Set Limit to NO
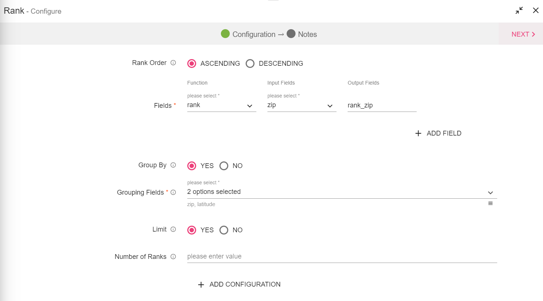 coord(224,230)
